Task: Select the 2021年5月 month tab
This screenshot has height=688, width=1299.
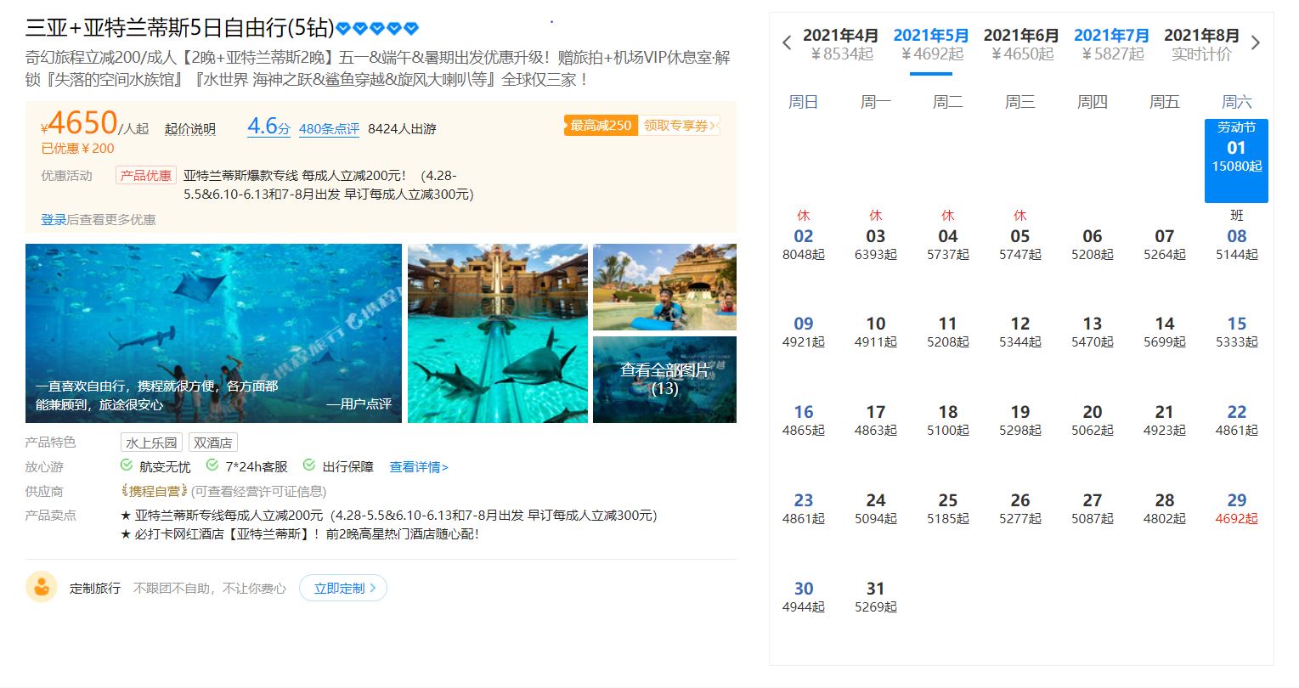Action: [x=931, y=44]
